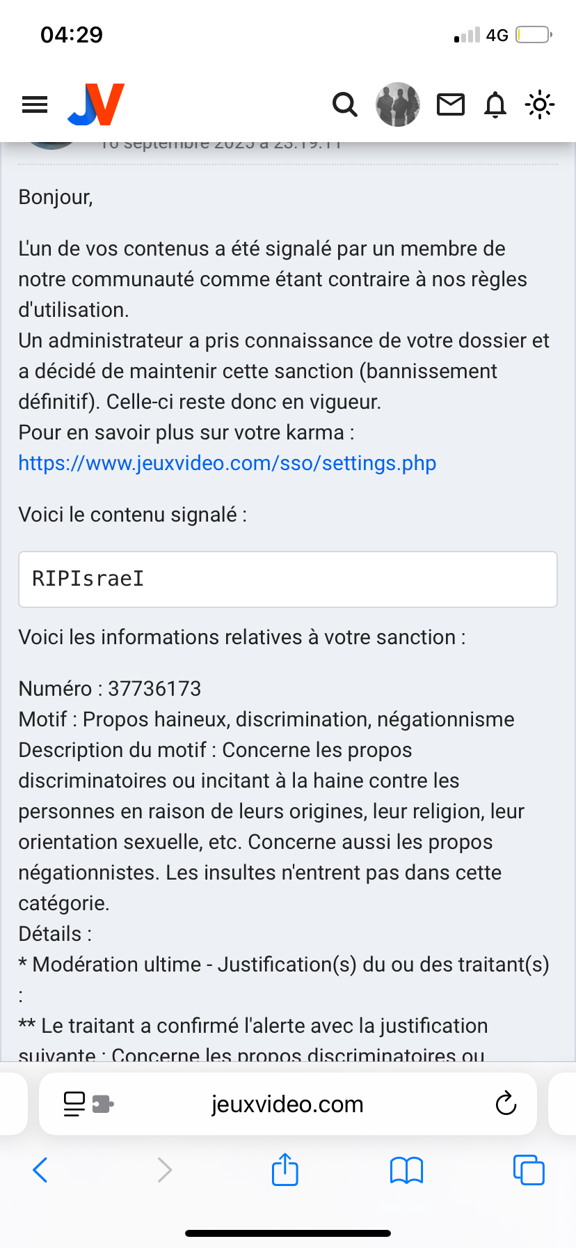Select the reported content text box
This screenshot has width=576, height=1248.
287,579
